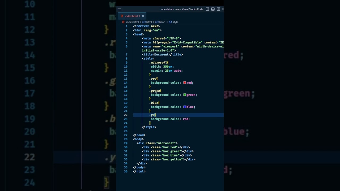Click line number 36 in the gutter
This screenshot has height=191, width=340.
(x=126, y=171)
